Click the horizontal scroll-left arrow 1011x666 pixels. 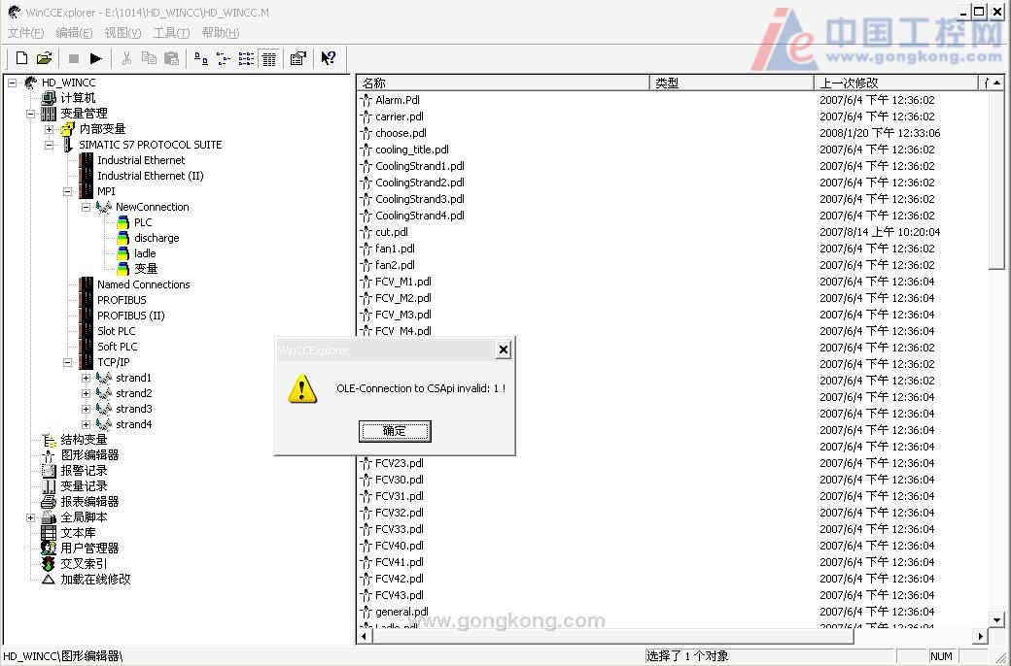click(x=365, y=636)
